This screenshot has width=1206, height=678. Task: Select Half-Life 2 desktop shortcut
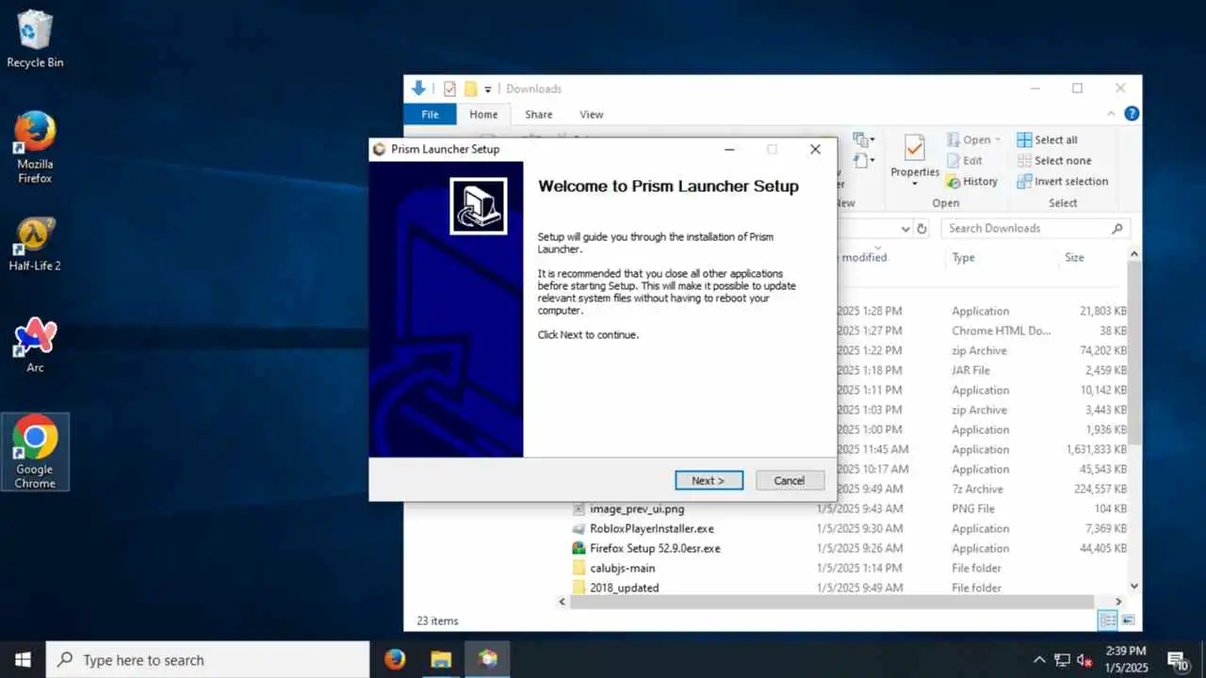click(x=35, y=245)
